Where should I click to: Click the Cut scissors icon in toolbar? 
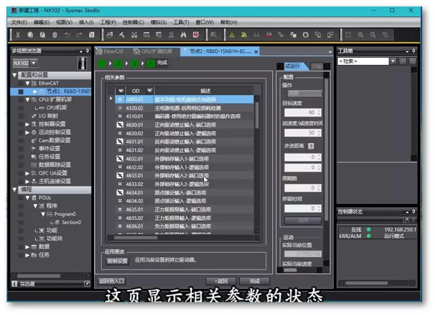pyautogui.click(x=18, y=35)
